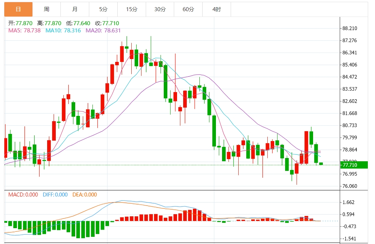Click the 84.472 price axis label

pos(350,77)
